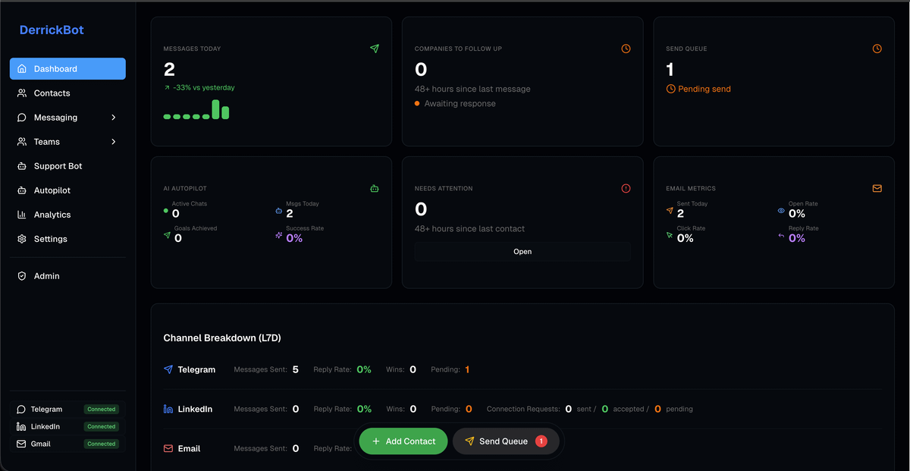Click the LinkedIn icon in connections panel

point(21,426)
